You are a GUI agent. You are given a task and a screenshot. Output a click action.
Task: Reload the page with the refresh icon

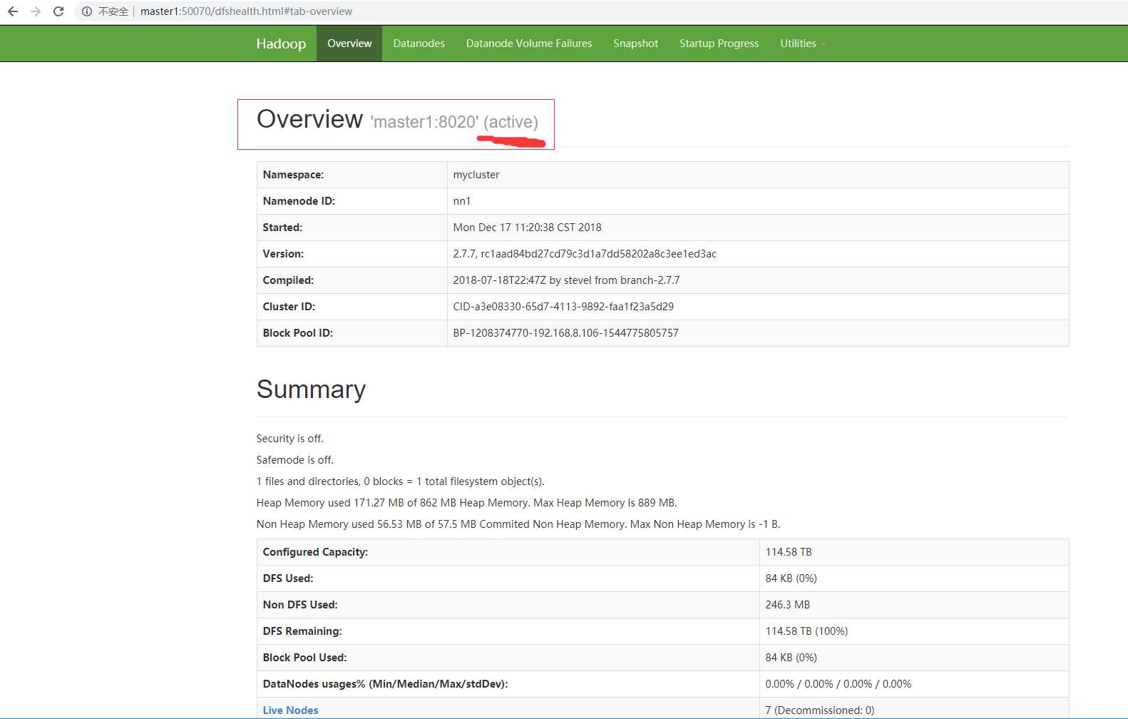pos(58,11)
